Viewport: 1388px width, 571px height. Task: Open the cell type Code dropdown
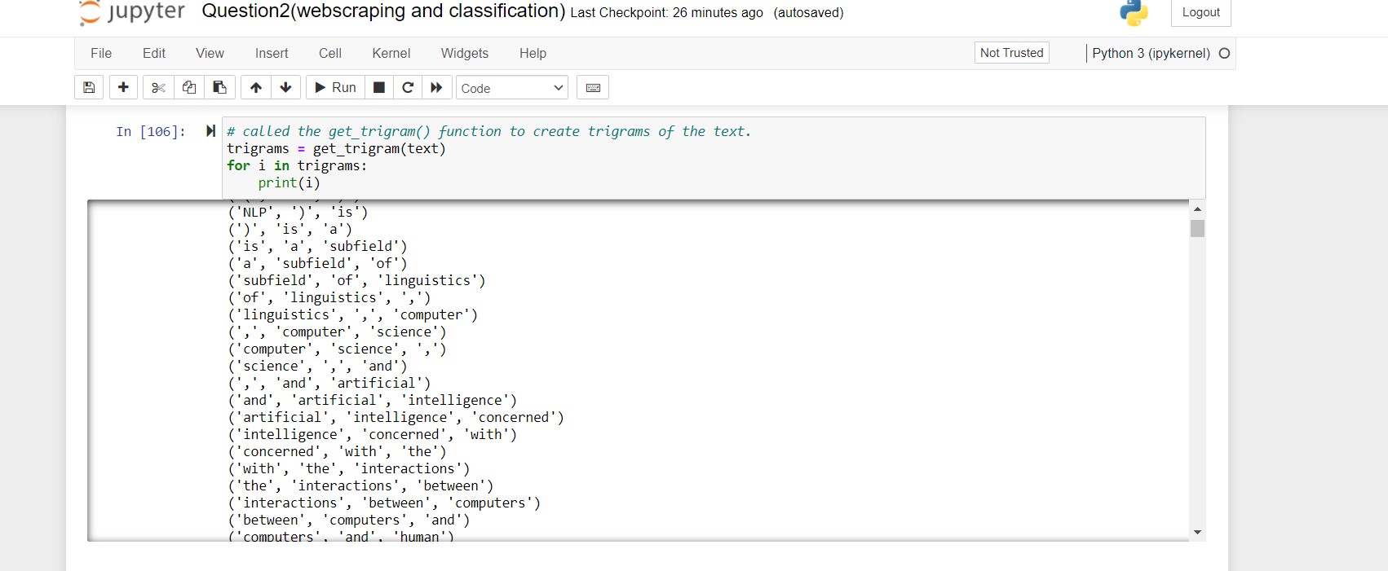(512, 88)
